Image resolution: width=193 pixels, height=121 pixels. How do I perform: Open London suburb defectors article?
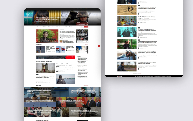(x=147, y=63)
